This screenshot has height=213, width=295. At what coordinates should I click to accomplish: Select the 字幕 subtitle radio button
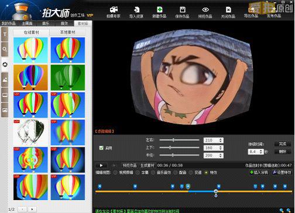pos(138,173)
